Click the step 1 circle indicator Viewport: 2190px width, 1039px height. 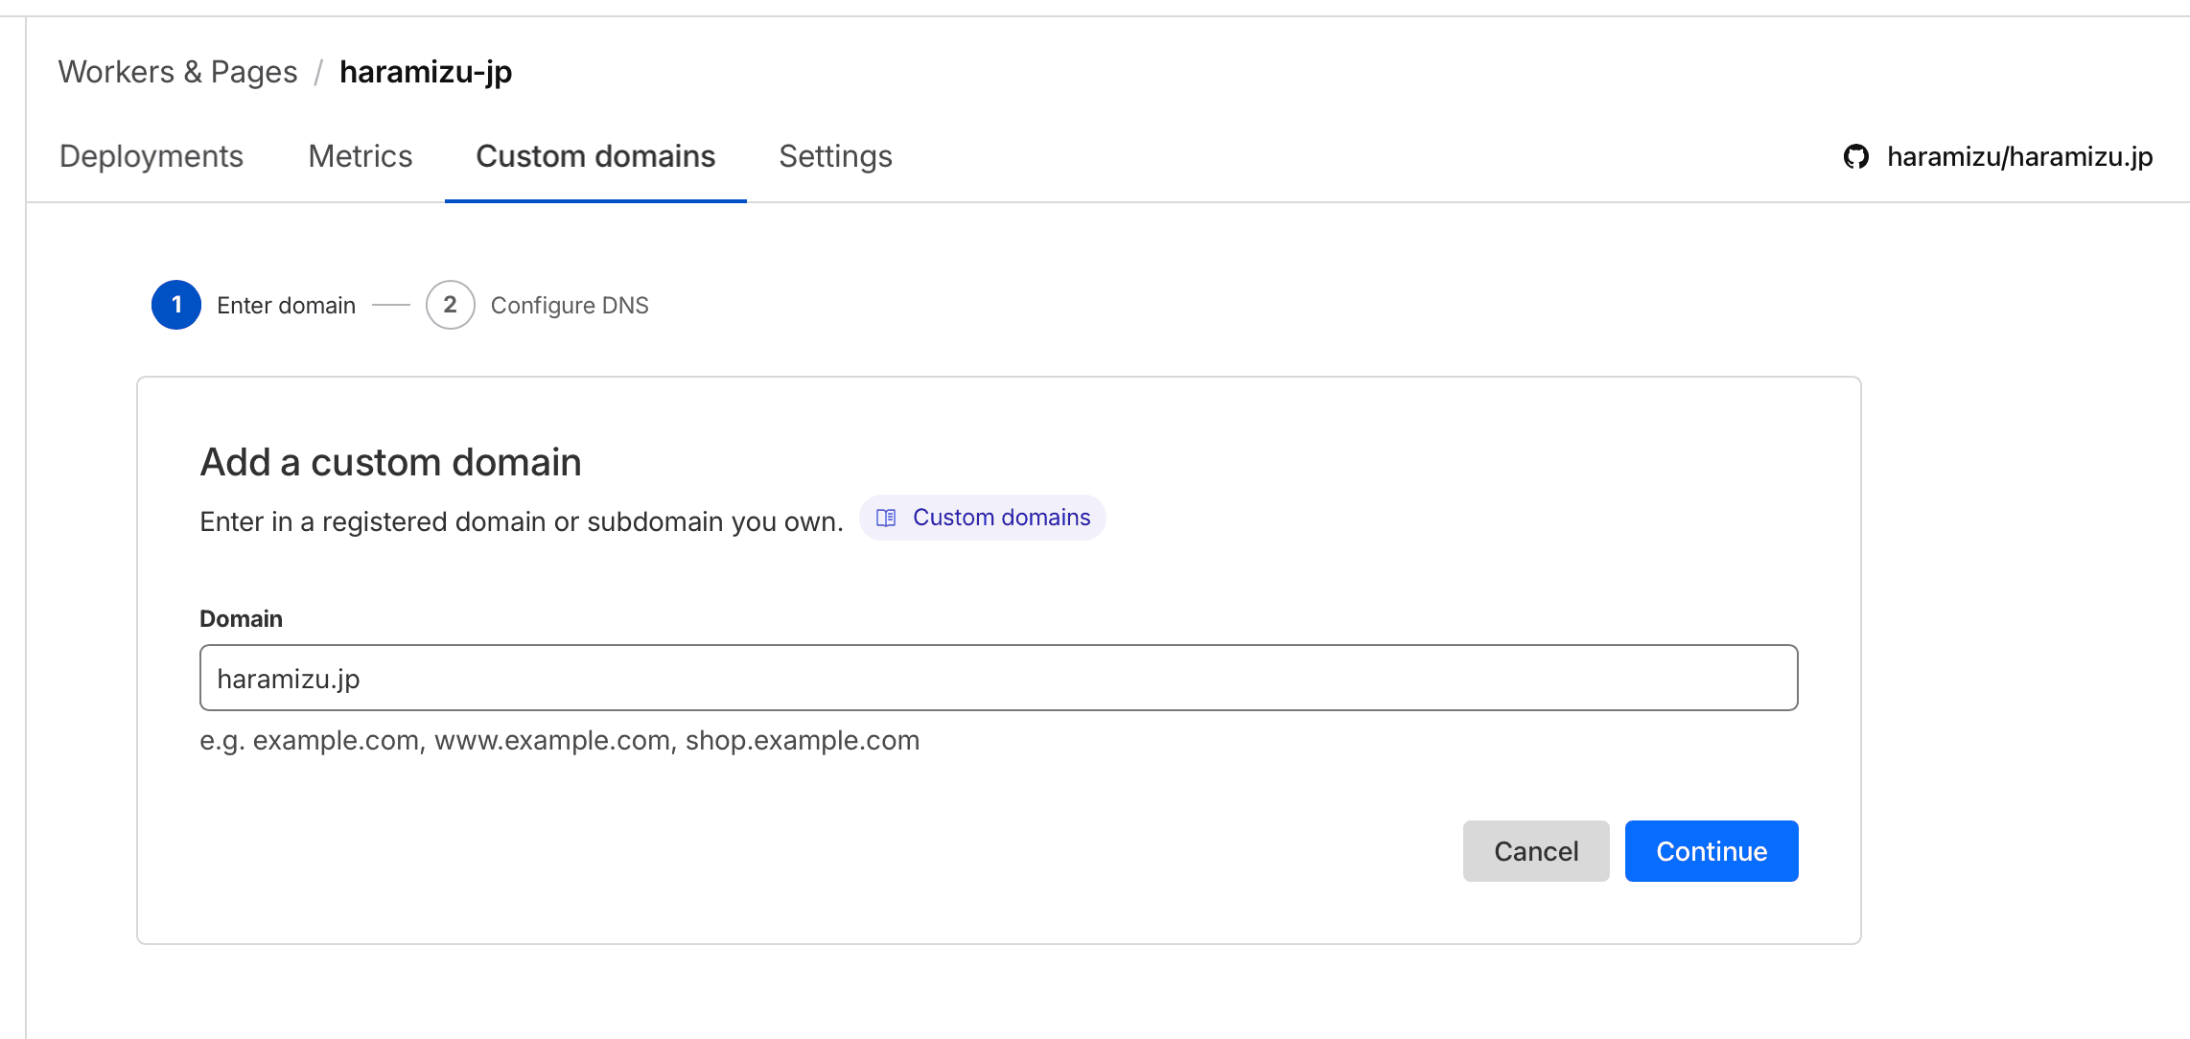pos(176,305)
